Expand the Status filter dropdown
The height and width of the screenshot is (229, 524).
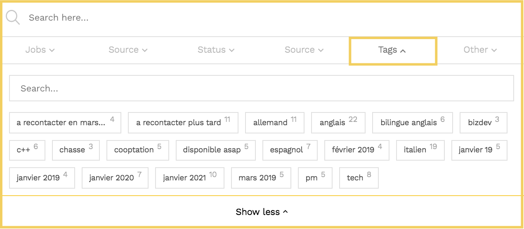point(216,50)
